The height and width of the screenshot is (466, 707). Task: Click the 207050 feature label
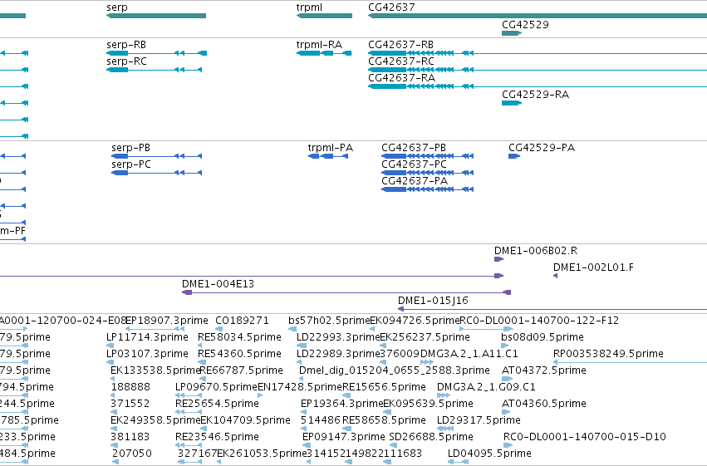tap(131, 454)
